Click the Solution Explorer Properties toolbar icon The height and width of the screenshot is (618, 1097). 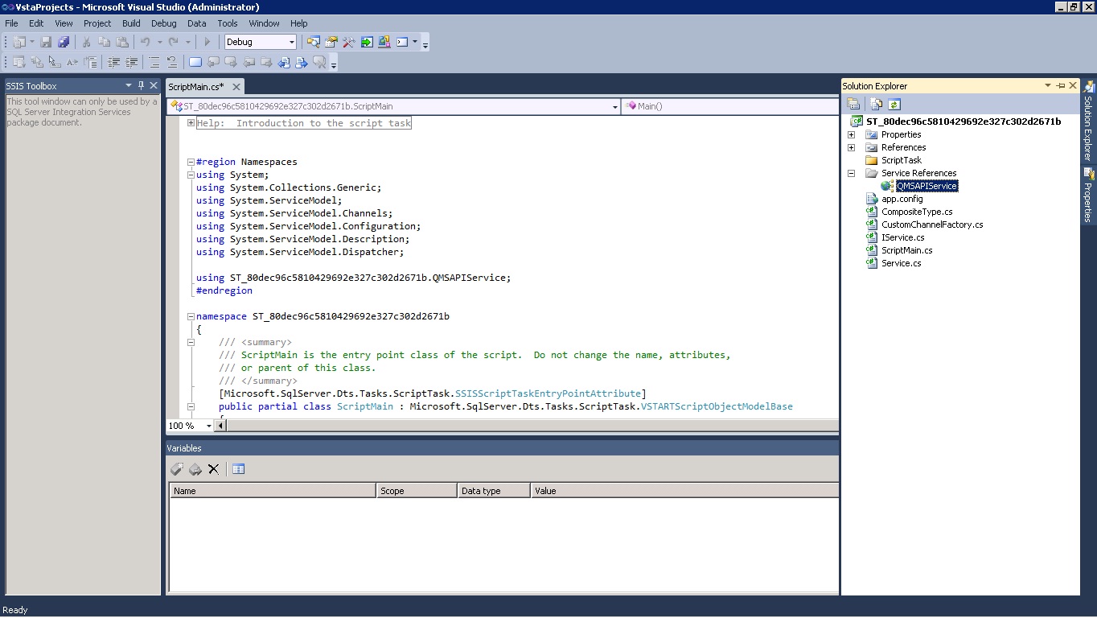854,104
